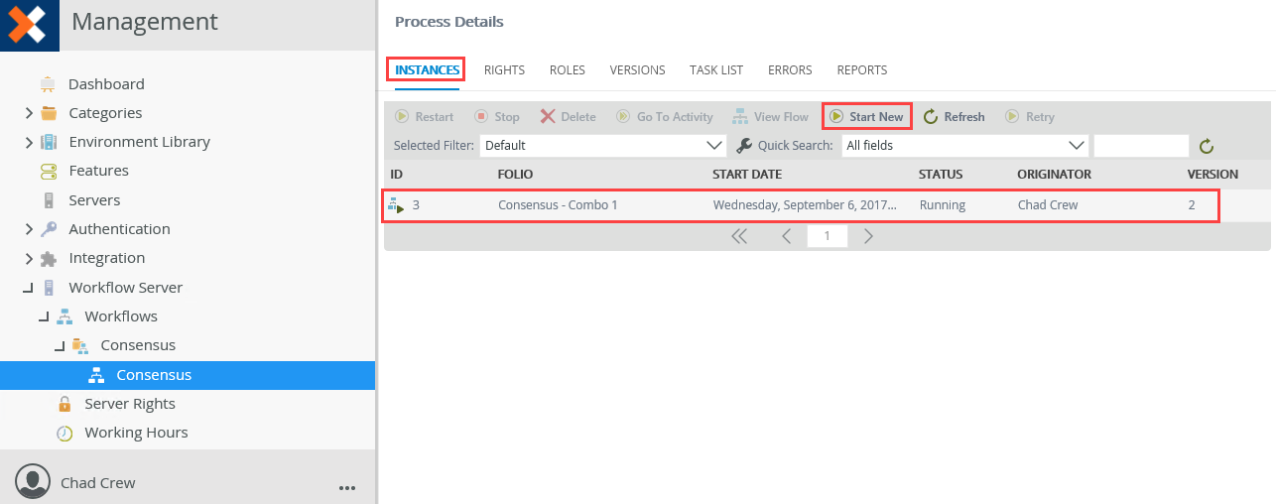1276x504 pixels.
Task: Click the red Delete X icon
Action: (548, 117)
